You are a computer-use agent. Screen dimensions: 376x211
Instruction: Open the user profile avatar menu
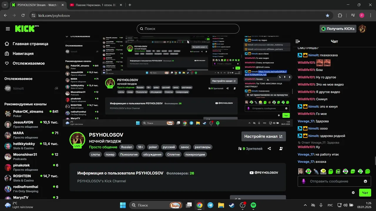click(x=362, y=29)
